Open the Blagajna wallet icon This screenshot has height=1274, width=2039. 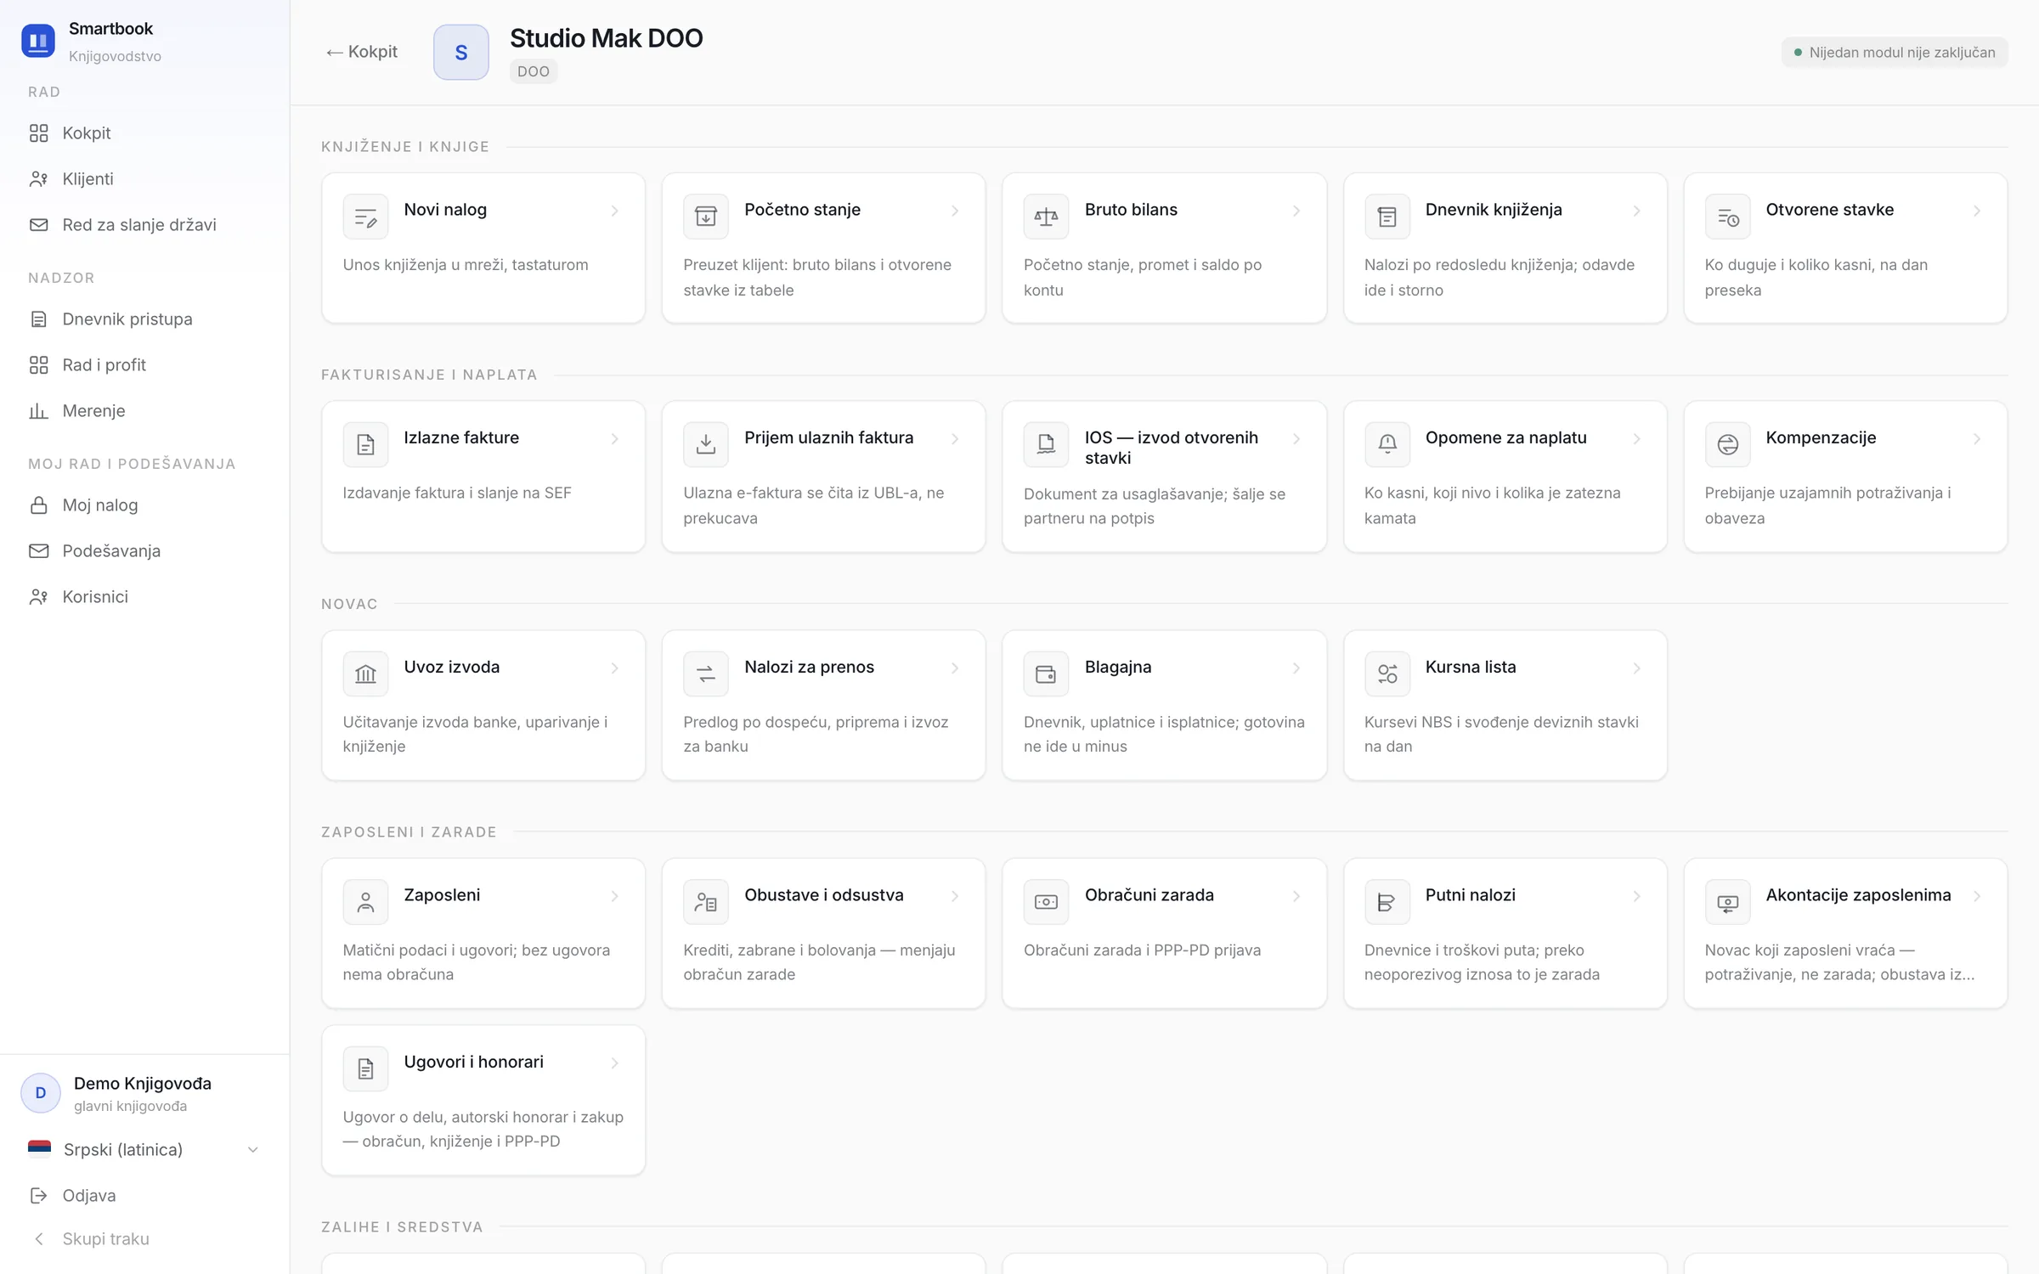pos(1046,674)
